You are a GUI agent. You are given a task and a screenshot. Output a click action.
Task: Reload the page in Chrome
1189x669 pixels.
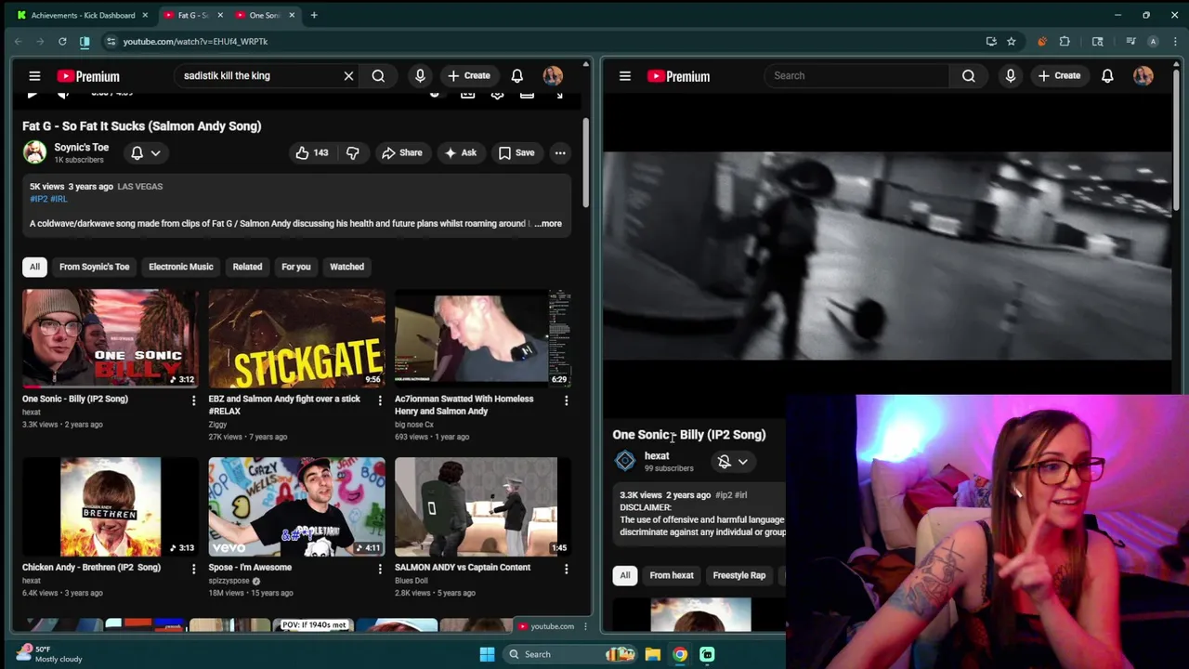click(62, 41)
